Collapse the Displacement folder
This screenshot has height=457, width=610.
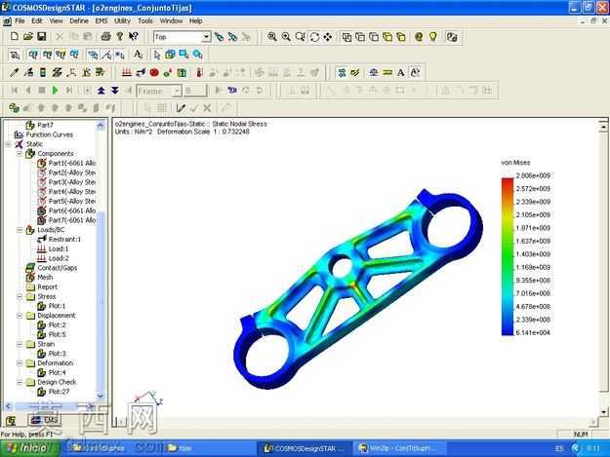[x=20, y=316]
